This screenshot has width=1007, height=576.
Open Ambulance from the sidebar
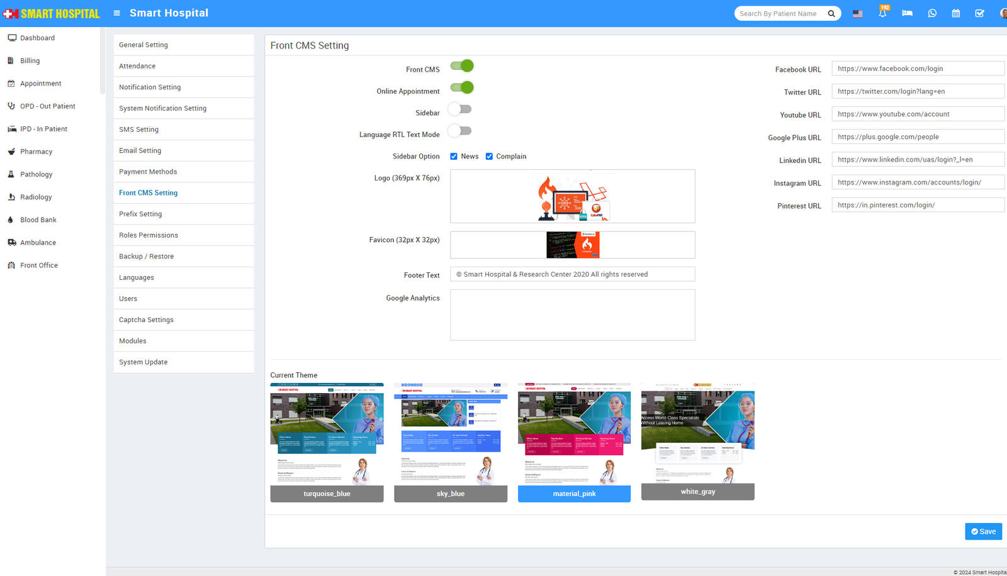tap(38, 243)
